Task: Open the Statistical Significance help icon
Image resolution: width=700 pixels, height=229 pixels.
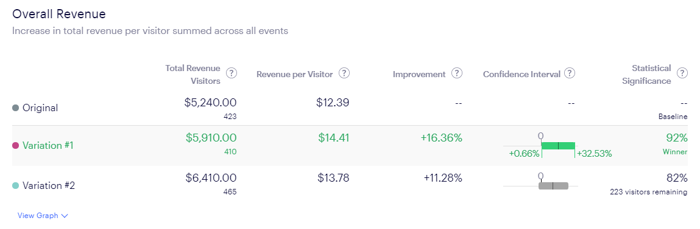Action: click(682, 73)
